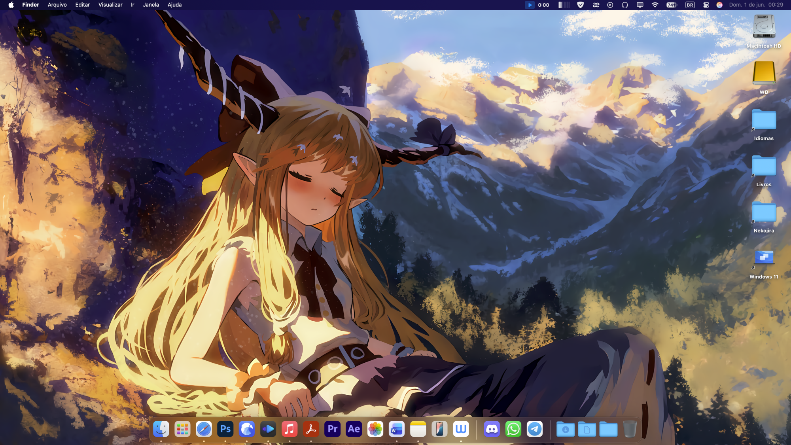Open the Music app
Image resolution: width=791 pixels, height=445 pixels.
tap(290, 429)
